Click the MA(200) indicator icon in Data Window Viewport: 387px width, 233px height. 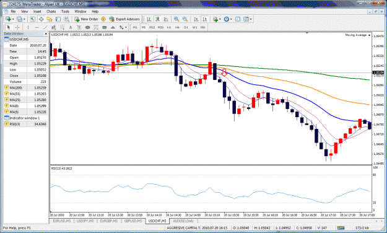[x=6, y=87]
